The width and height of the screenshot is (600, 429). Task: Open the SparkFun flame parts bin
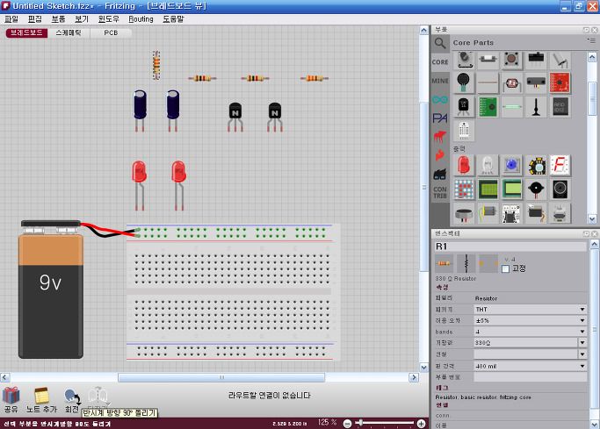(440, 155)
